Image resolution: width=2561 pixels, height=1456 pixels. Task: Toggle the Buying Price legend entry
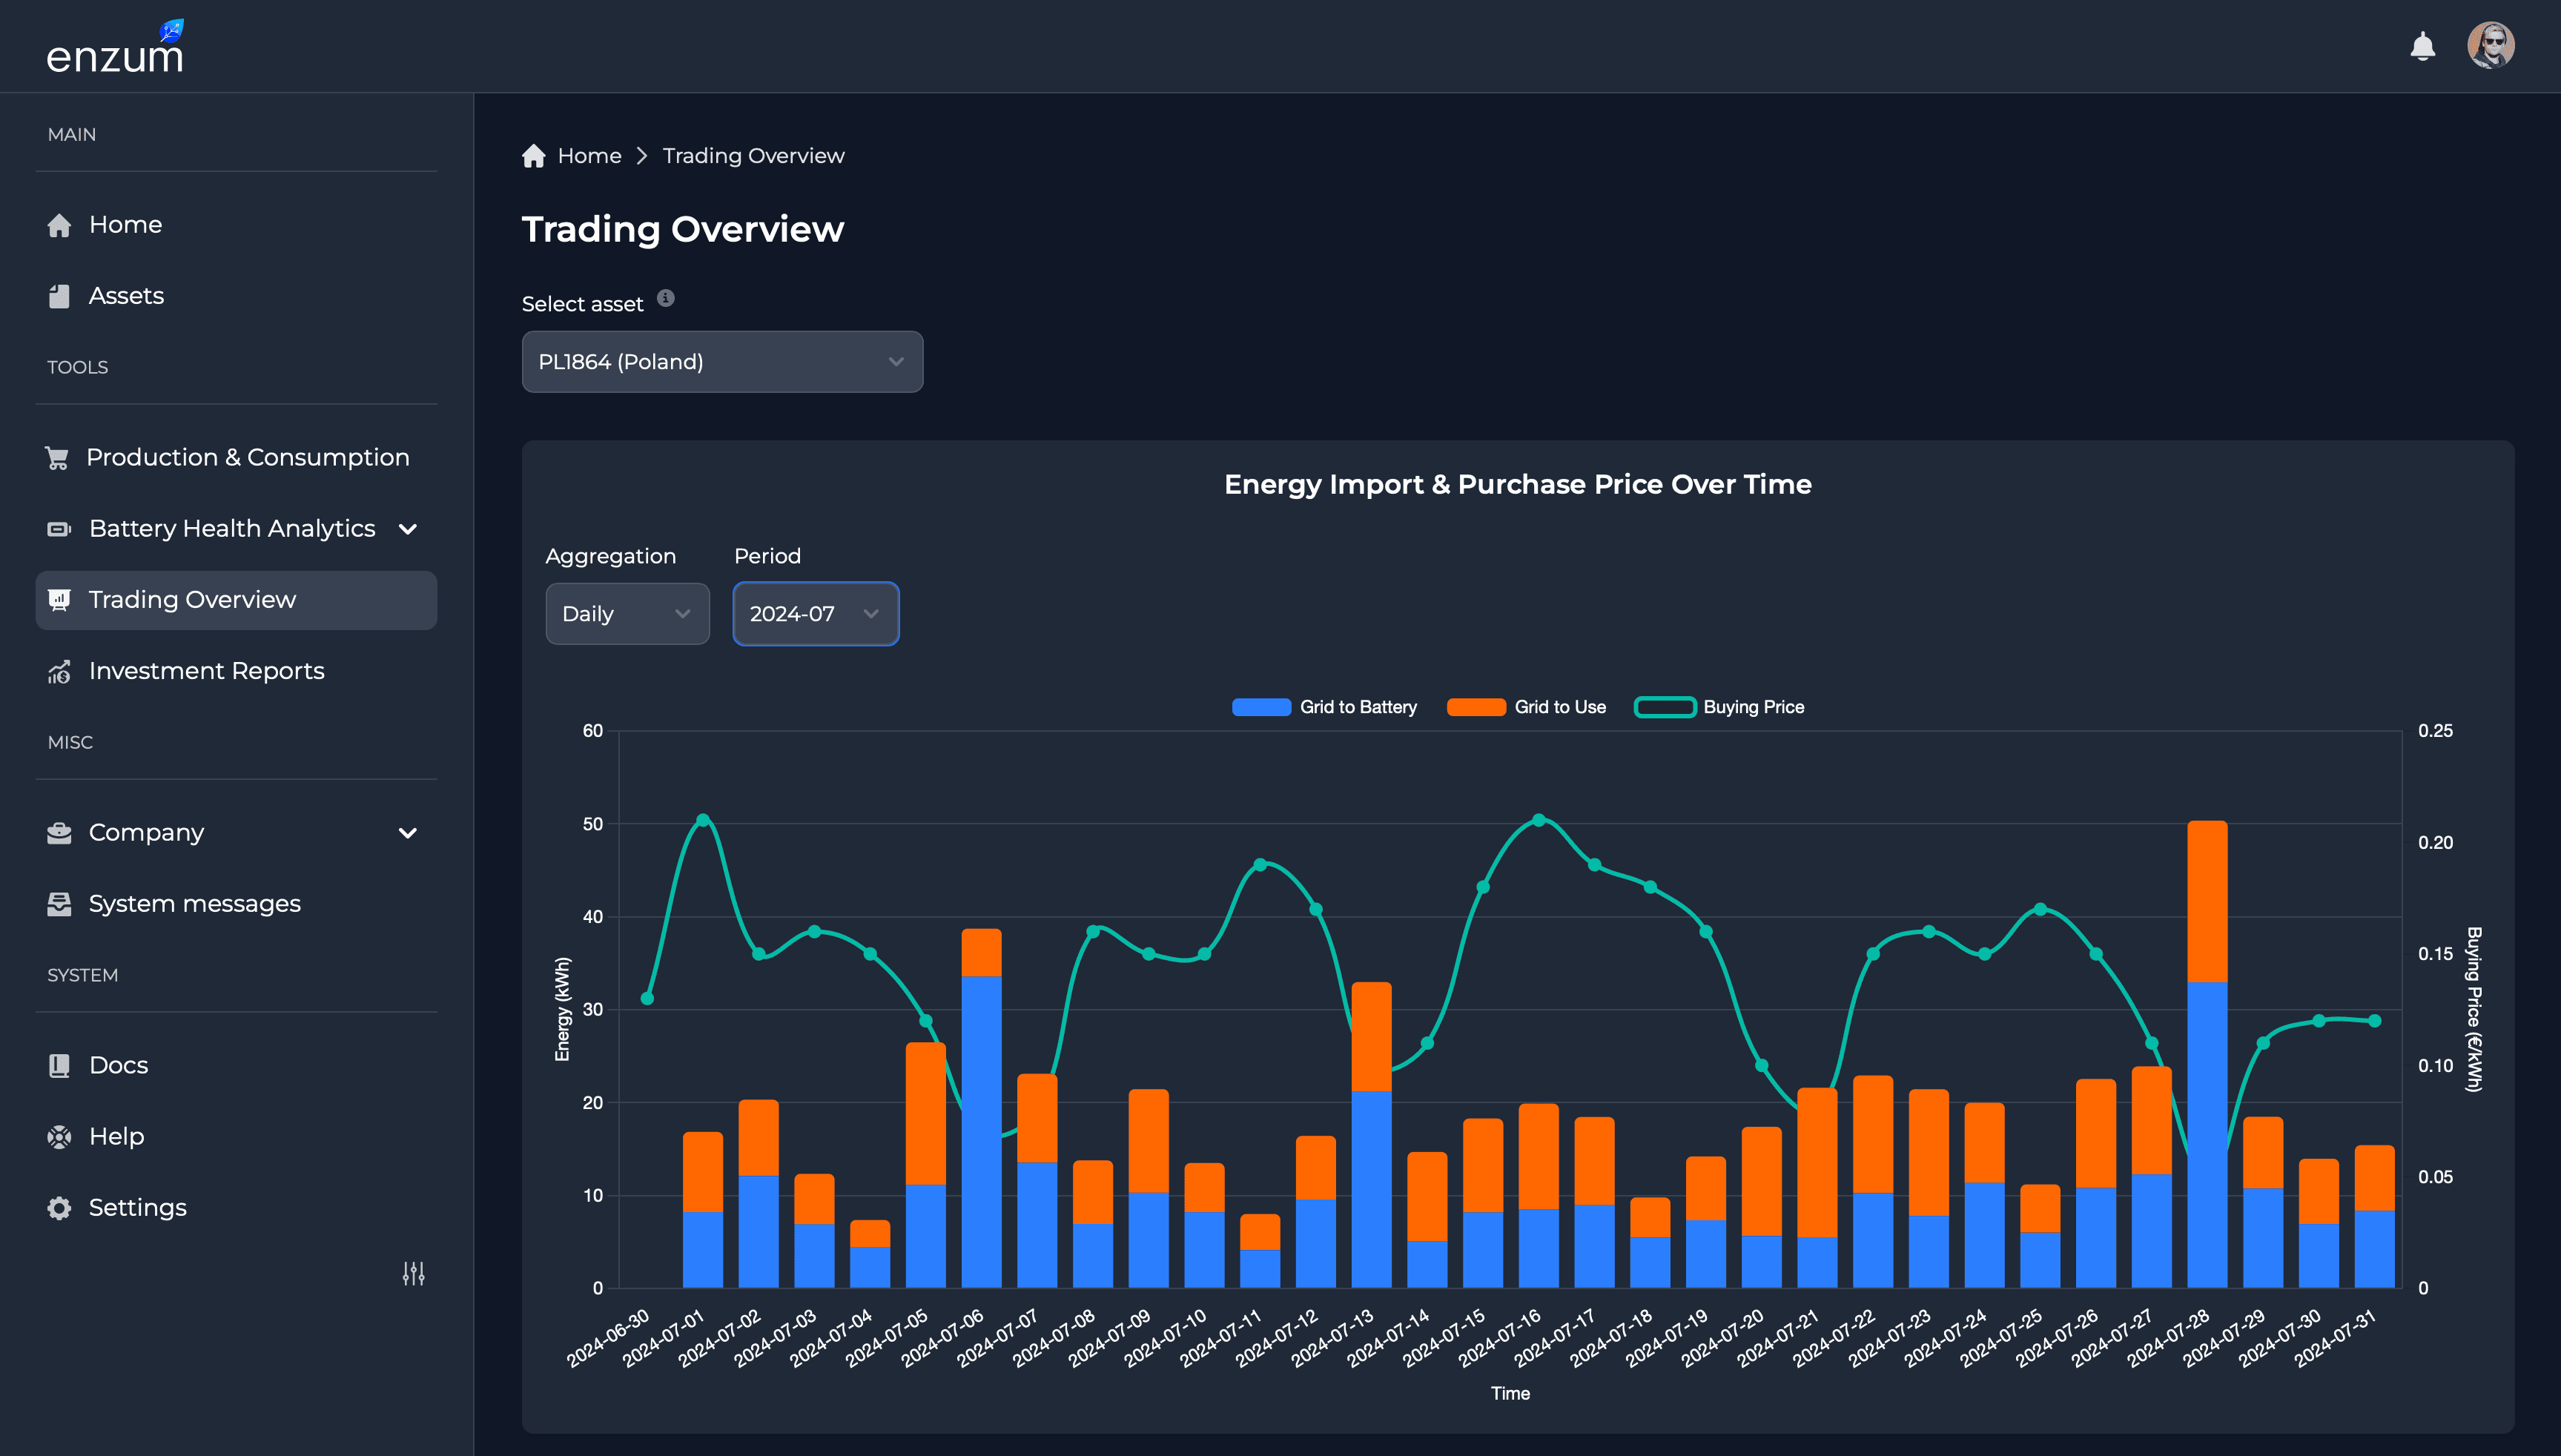point(1720,707)
